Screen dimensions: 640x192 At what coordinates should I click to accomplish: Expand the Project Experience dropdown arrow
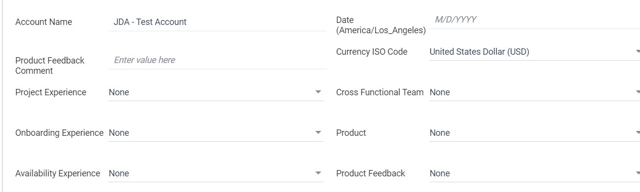tap(318, 92)
